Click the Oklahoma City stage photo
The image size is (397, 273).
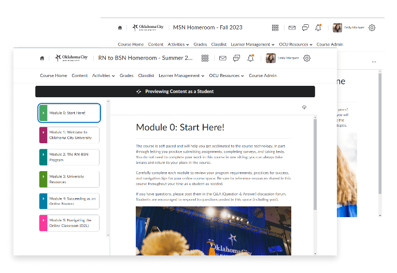(x=214, y=231)
